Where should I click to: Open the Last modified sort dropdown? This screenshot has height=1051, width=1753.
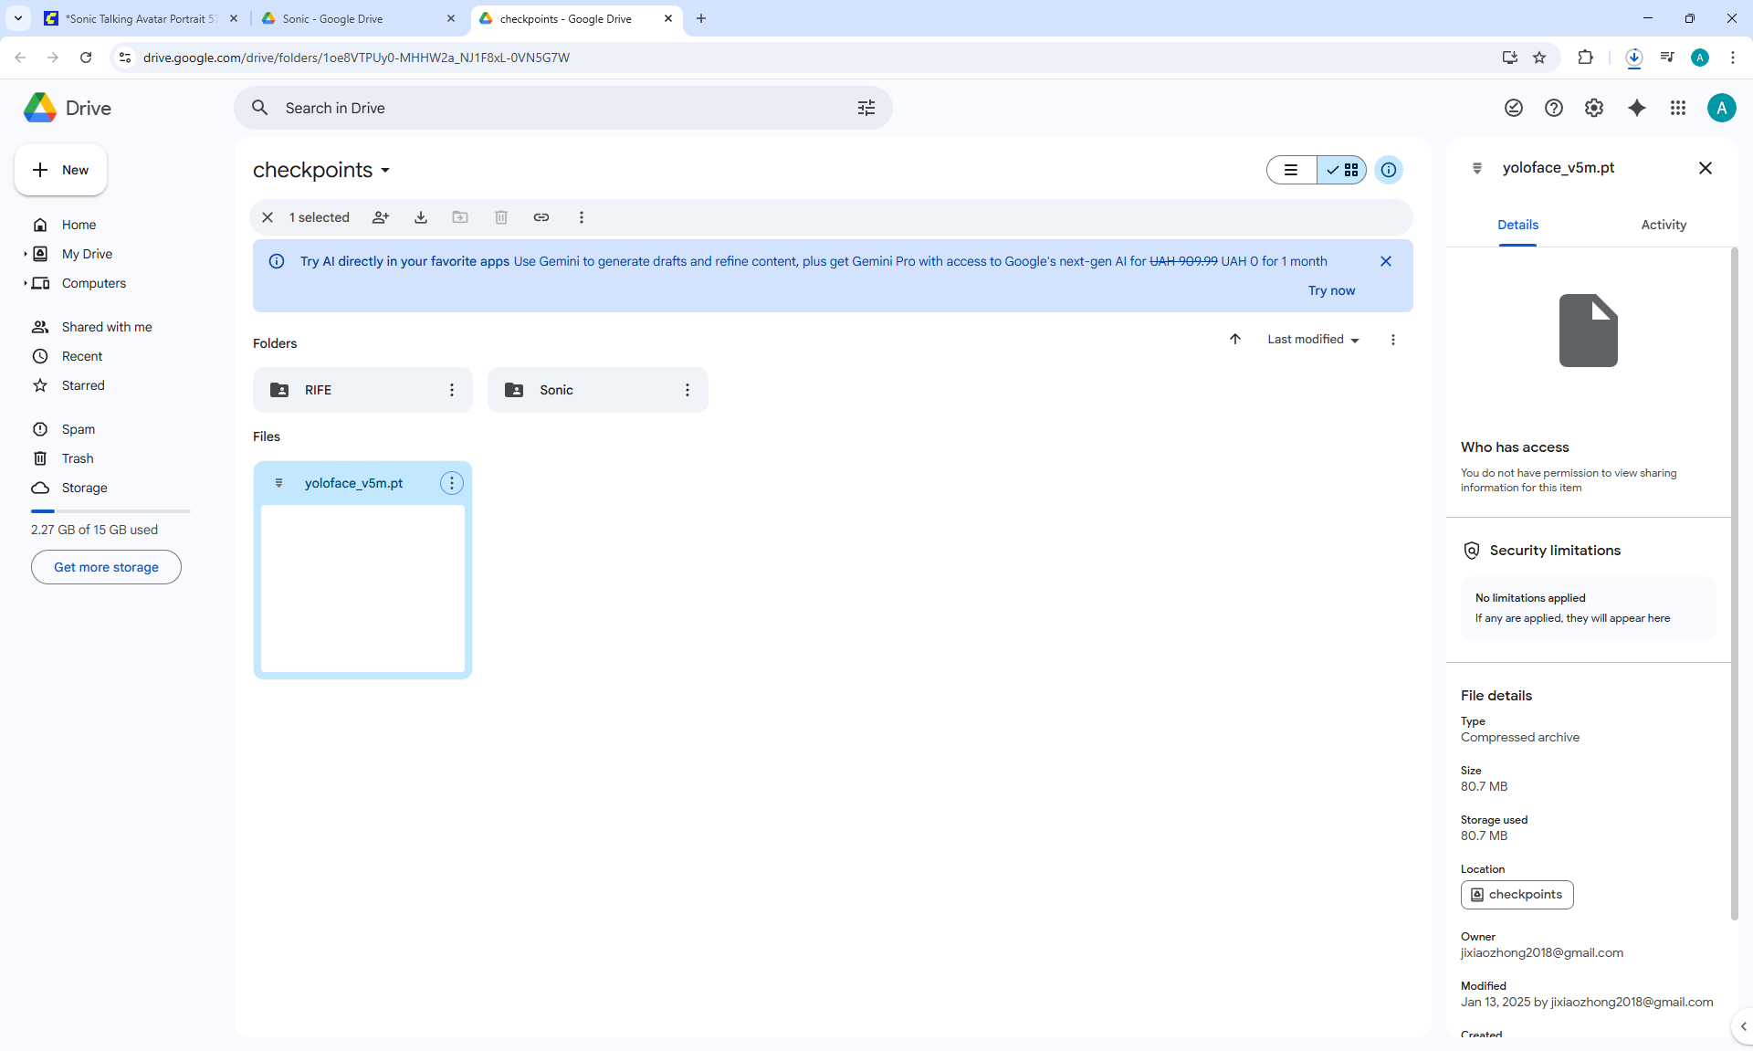(x=1313, y=339)
